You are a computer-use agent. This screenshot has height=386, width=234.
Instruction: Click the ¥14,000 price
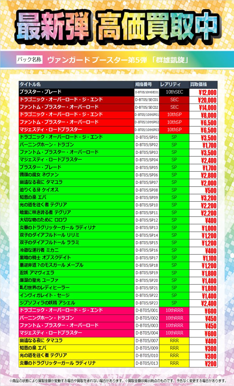(x=207, y=108)
